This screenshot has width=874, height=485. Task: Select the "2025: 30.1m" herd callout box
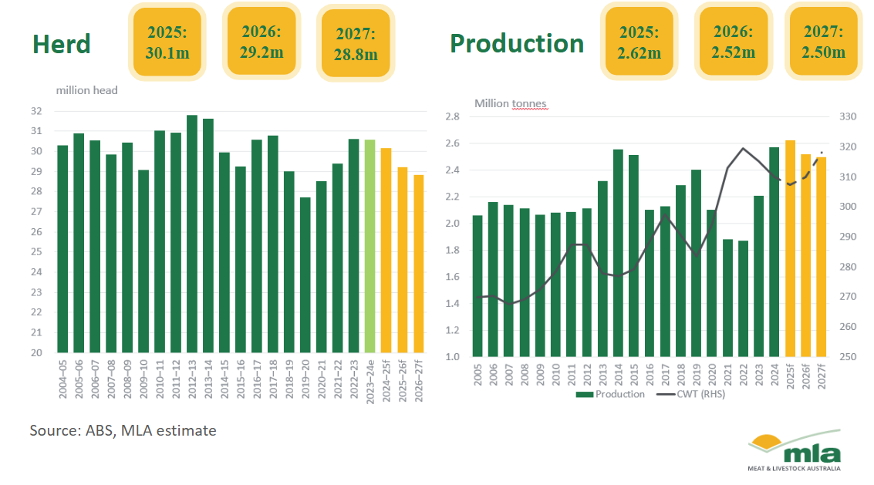coord(167,42)
